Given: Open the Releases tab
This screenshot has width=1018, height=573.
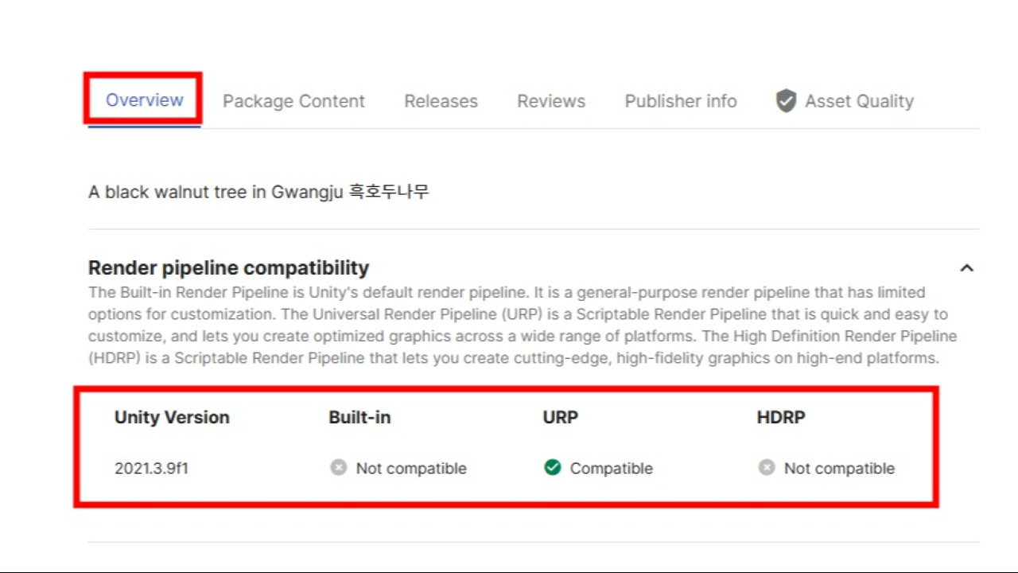Looking at the screenshot, I should 441,101.
